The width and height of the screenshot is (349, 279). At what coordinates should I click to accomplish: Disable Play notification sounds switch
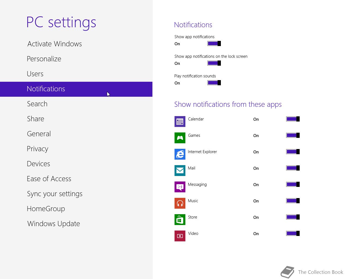(214, 83)
